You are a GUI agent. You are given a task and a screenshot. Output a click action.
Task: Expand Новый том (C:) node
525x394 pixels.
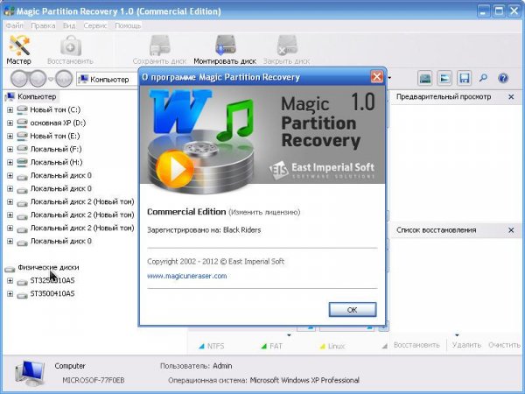coord(10,110)
